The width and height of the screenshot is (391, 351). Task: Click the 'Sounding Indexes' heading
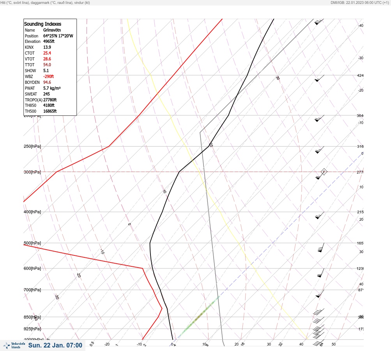[42, 24]
